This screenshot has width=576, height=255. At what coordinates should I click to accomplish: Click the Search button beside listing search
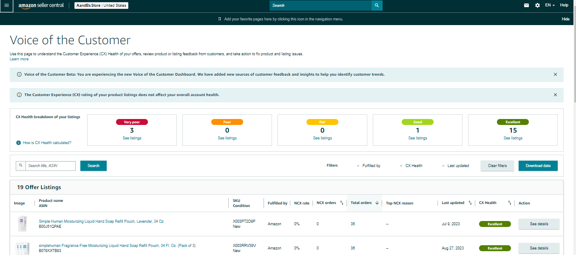pyautogui.click(x=94, y=166)
